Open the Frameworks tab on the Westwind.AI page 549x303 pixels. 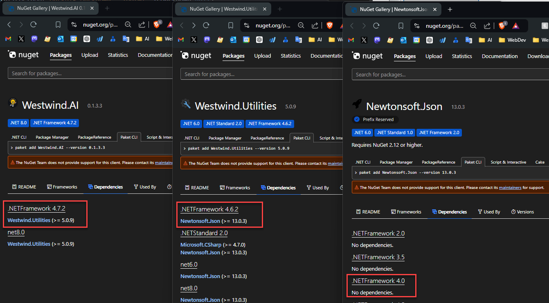[62, 187]
